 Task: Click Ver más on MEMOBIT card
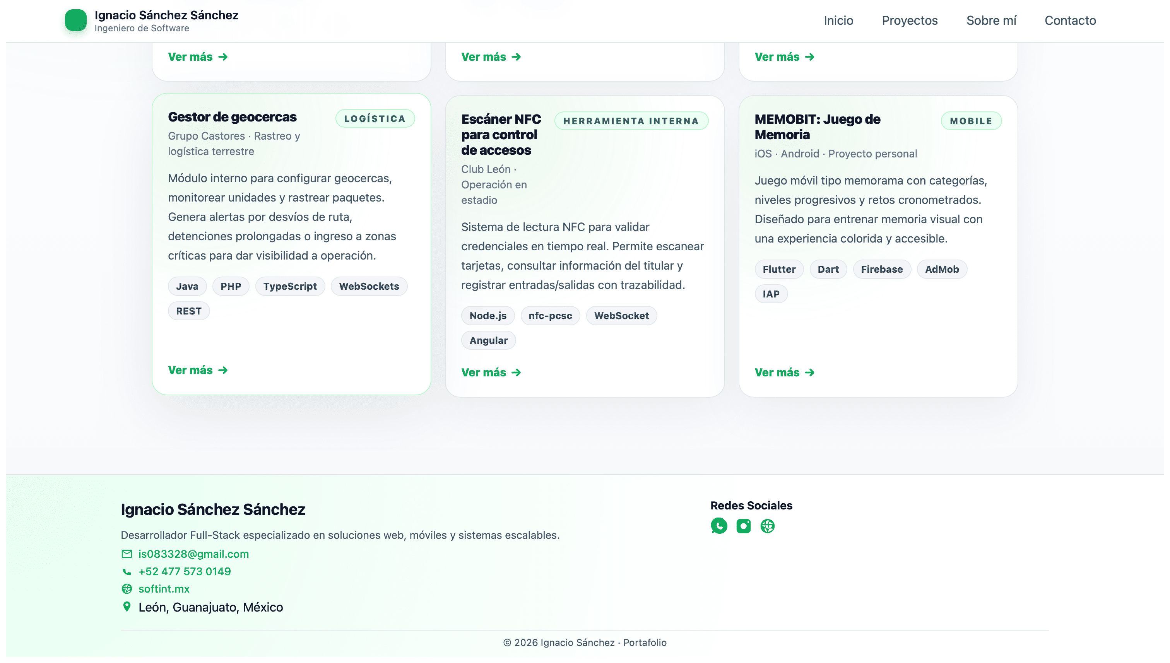coord(784,373)
